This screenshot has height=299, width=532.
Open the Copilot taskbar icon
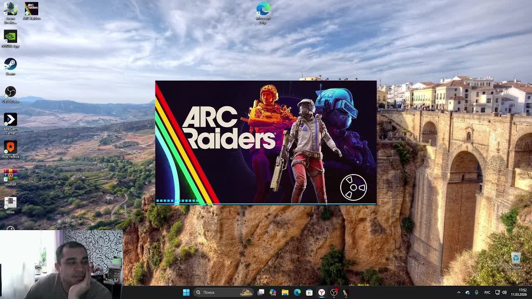tap(273, 292)
